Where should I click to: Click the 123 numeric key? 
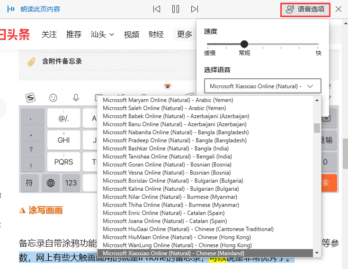pyautogui.click(x=71, y=183)
